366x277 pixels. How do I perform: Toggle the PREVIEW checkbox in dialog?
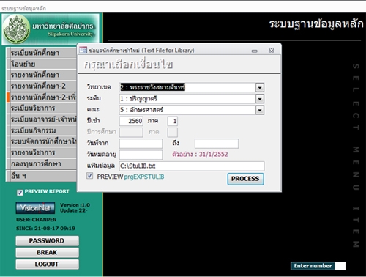90,176
